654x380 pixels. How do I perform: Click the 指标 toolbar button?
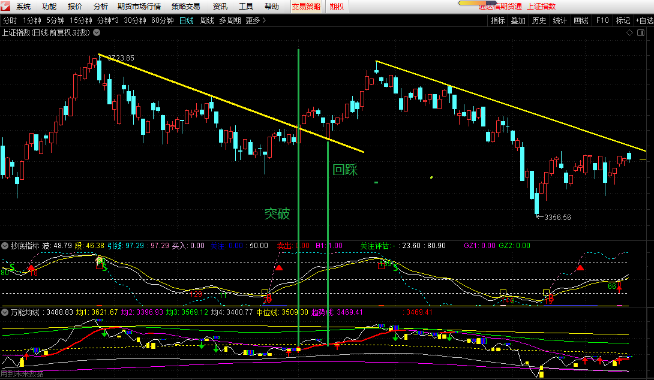click(497, 20)
